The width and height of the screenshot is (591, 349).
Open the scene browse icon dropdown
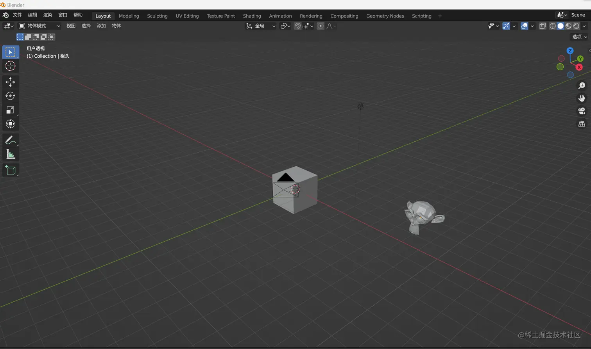[x=562, y=15]
